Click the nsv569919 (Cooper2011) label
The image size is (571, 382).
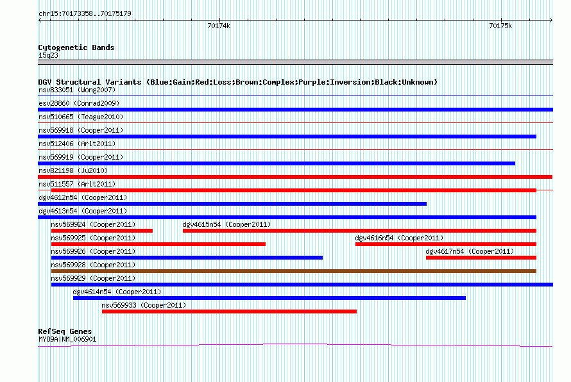81,157
